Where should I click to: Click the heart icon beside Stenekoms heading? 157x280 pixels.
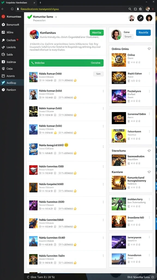pos(149,151)
